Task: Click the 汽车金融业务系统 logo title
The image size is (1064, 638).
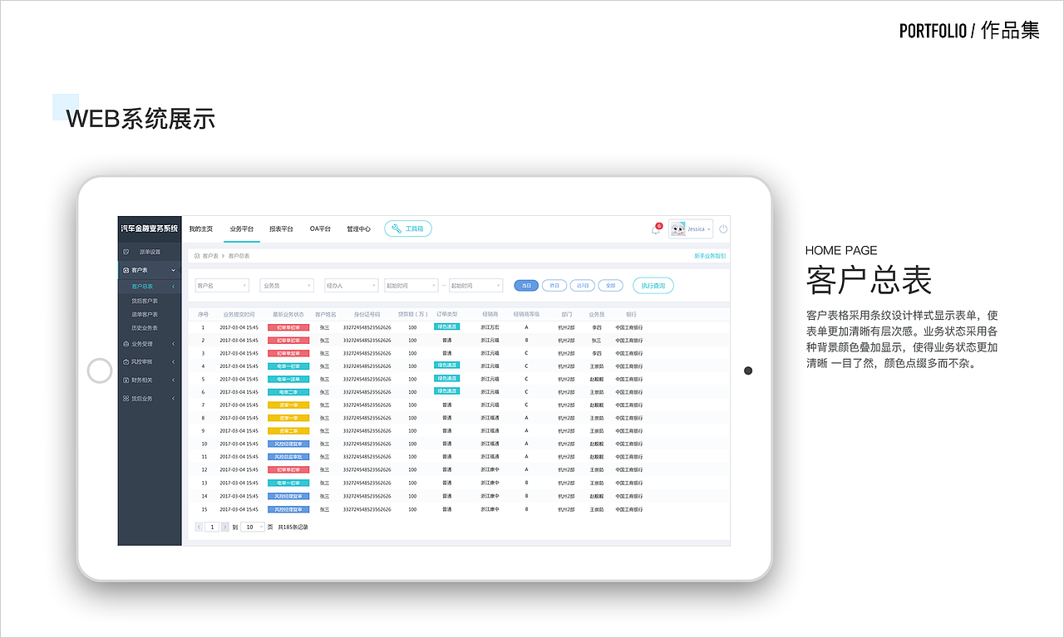Action: click(150, 228)
